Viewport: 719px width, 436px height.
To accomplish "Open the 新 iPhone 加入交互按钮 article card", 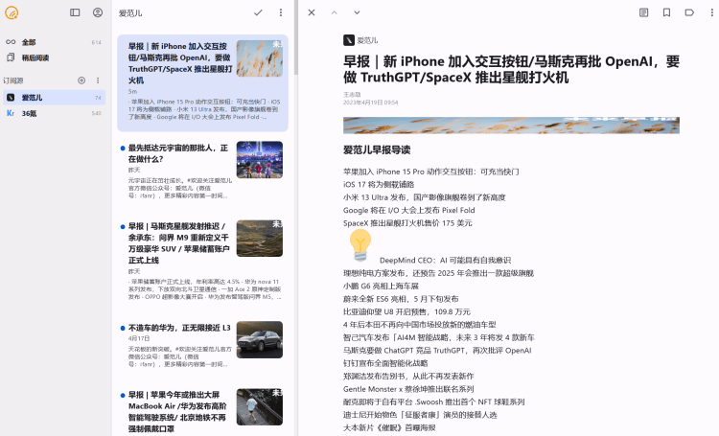I will 202,83.
